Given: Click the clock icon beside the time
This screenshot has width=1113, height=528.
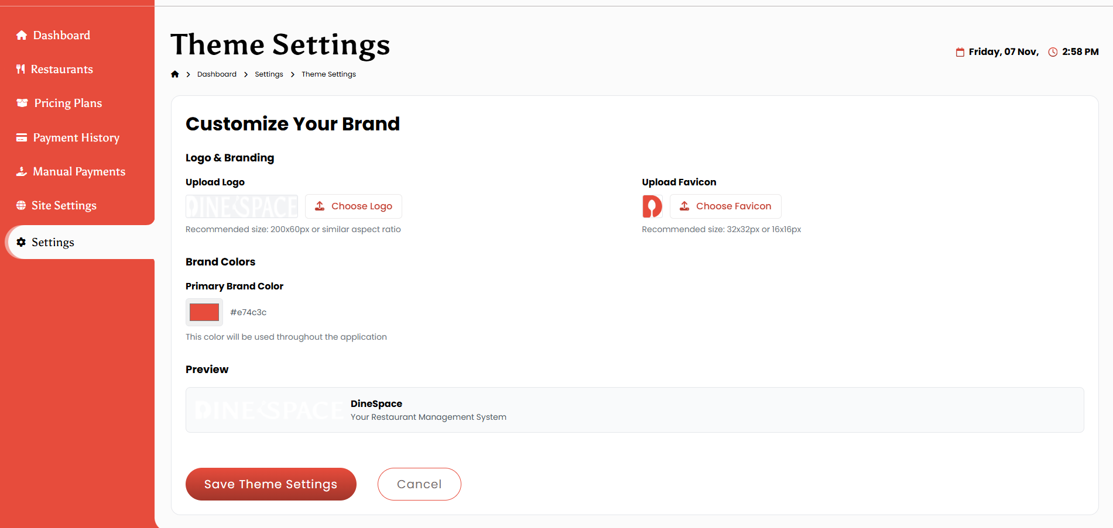Looking at the screenshot, I should (1053, 52).
